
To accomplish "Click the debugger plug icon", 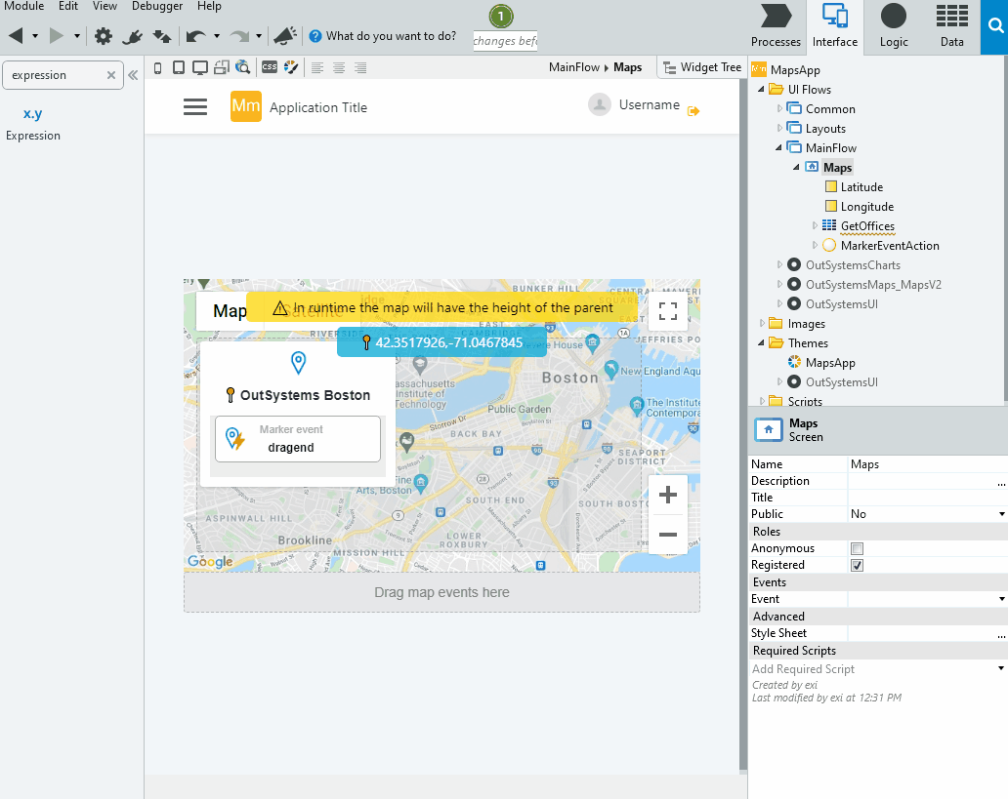I will (133, 35).
